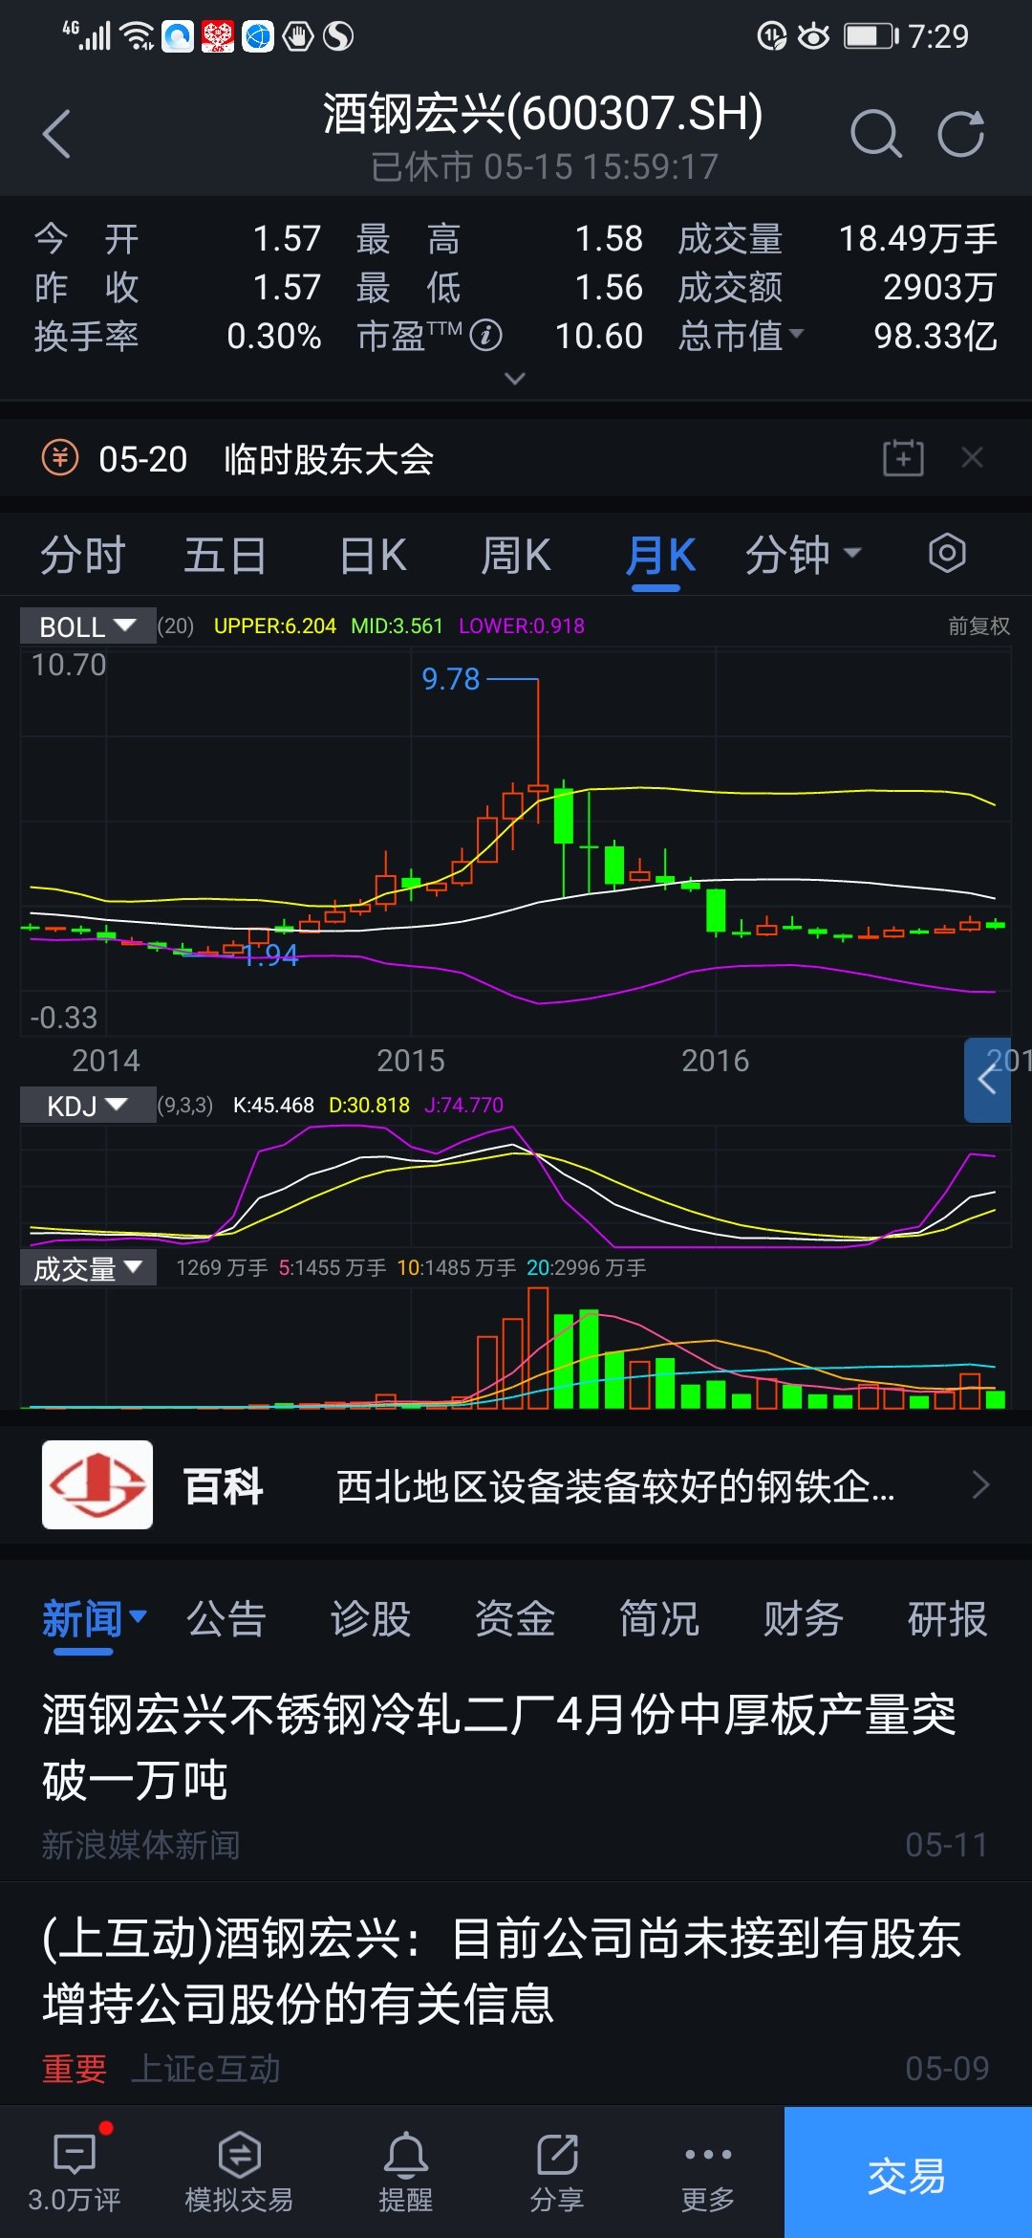Screen dimensions: 1032x2238
Task: Tap the WiFi status icon
Action: (x=139, y=36)
